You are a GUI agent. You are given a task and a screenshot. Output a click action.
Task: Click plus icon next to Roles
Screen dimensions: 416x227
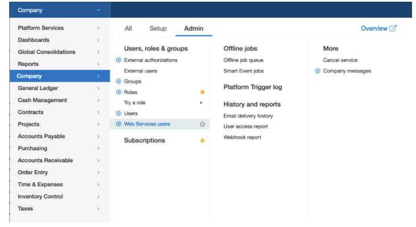(x=118, y=92)
